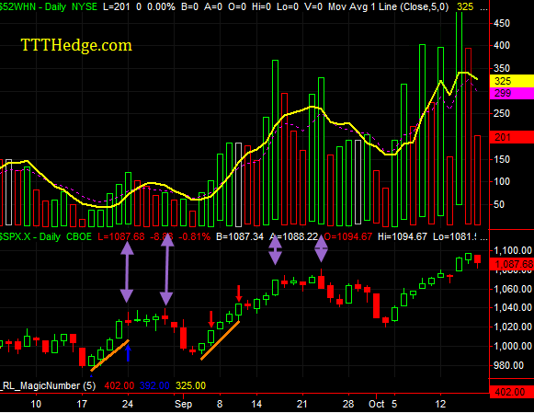
Task: Click the -0.81% percent change text
Action: [x=194, y=236]
